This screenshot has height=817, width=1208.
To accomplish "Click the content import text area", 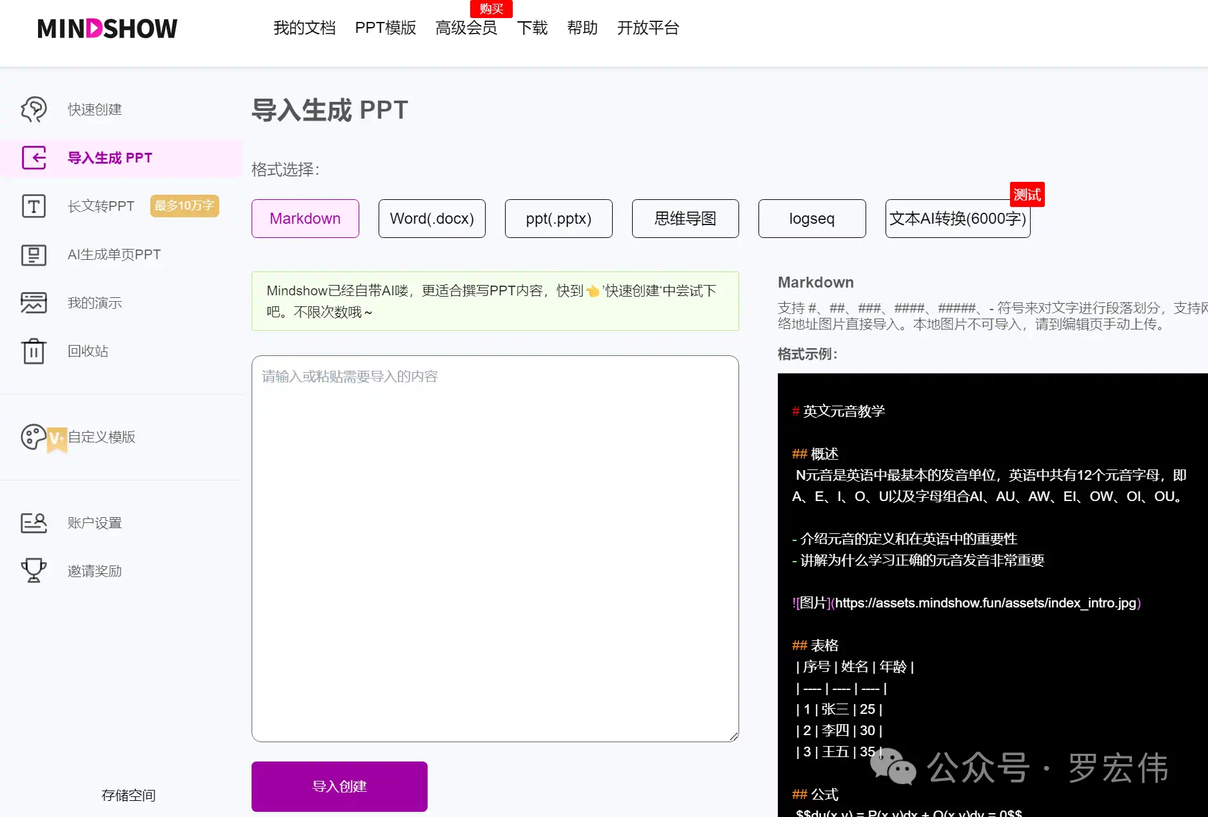I will [x=495, y=549].
